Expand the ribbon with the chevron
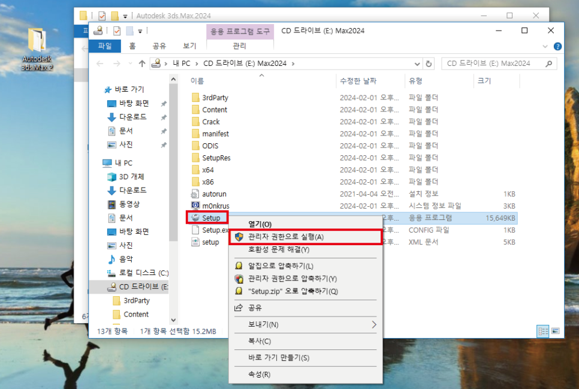The height and width of the screenshot is (389, 579). pos(545,46)
